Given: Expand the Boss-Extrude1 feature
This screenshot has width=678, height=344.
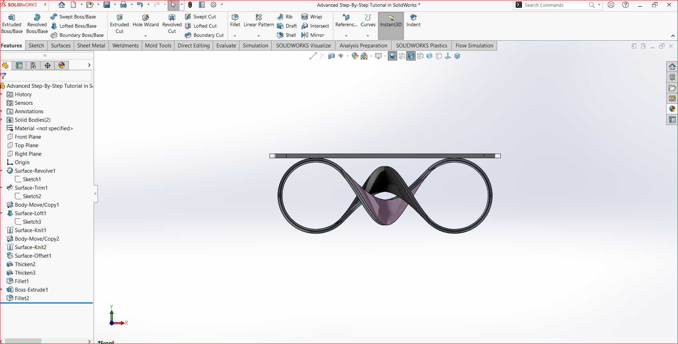Looking at the screenshot, I should click(2, 289).
